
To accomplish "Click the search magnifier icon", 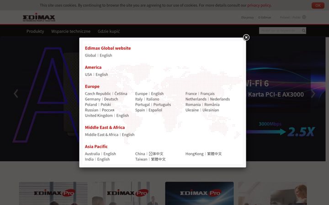I will pyautogui.click(x=303, y=31).
